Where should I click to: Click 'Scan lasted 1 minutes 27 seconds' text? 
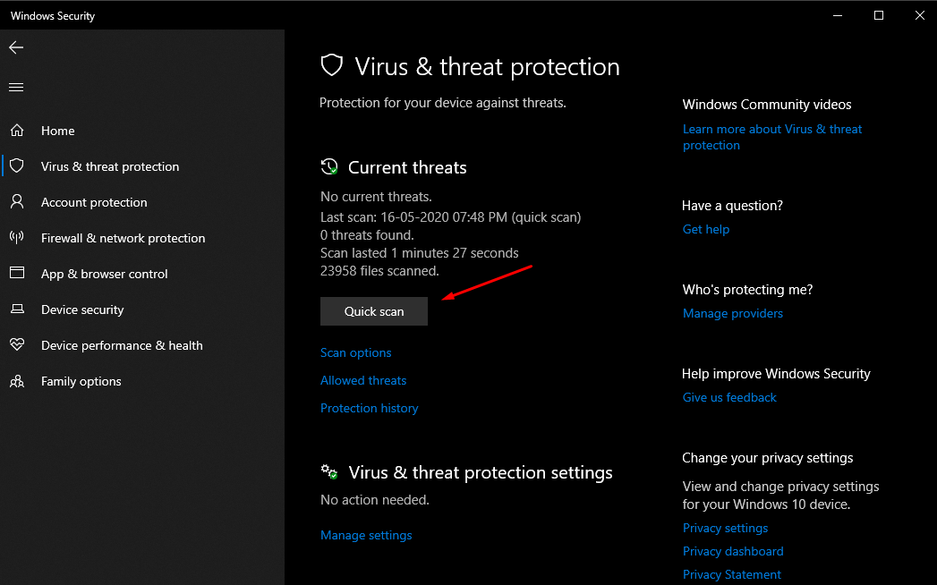(420, 253)
